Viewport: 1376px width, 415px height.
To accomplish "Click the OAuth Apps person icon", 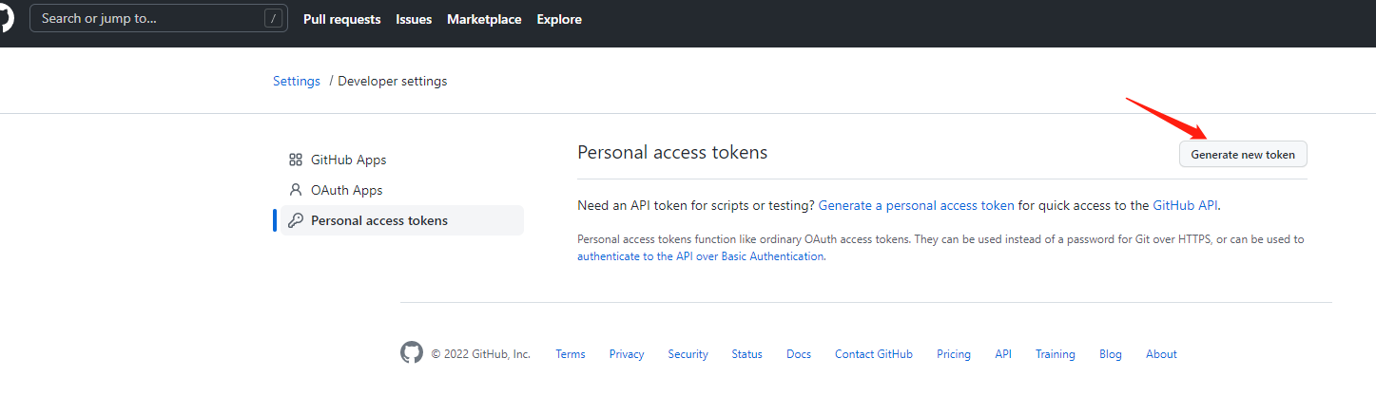I will coord(295,190).
